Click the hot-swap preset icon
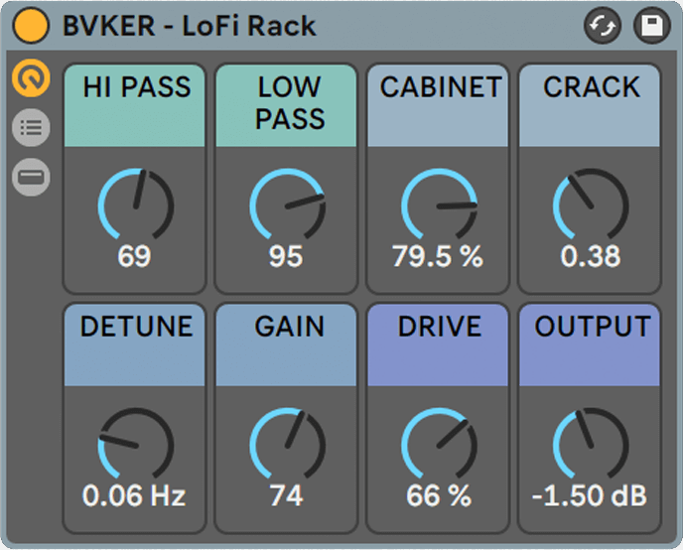Screen dimensions: 683x550 (603, 26)
